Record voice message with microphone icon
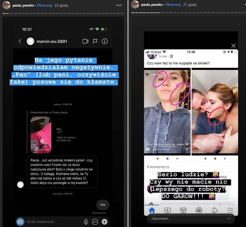 (x=86, y=222)
